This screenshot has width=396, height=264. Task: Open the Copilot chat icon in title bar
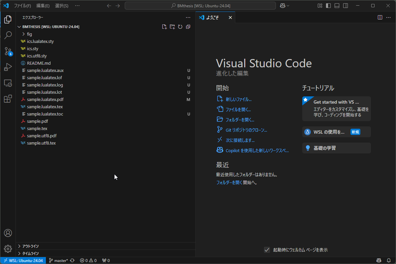point(283,6)
